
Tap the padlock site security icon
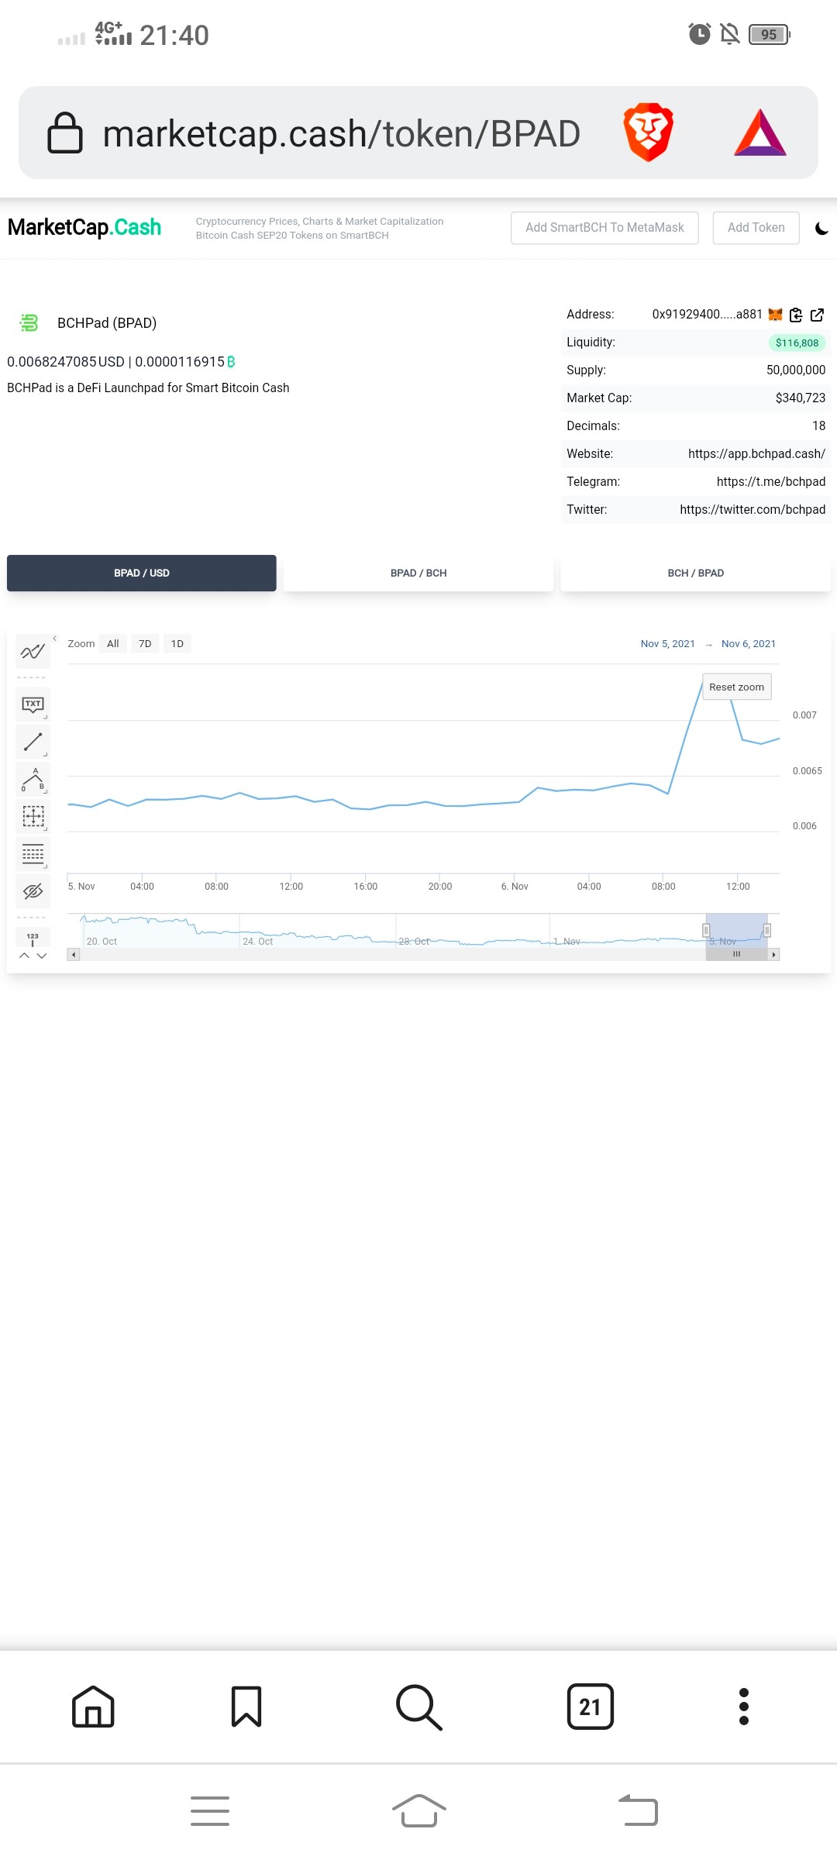coord(65,133)
